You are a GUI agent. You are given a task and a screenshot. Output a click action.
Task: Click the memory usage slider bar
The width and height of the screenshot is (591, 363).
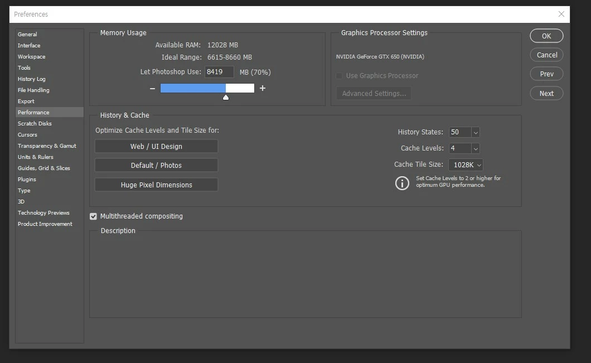207,88
